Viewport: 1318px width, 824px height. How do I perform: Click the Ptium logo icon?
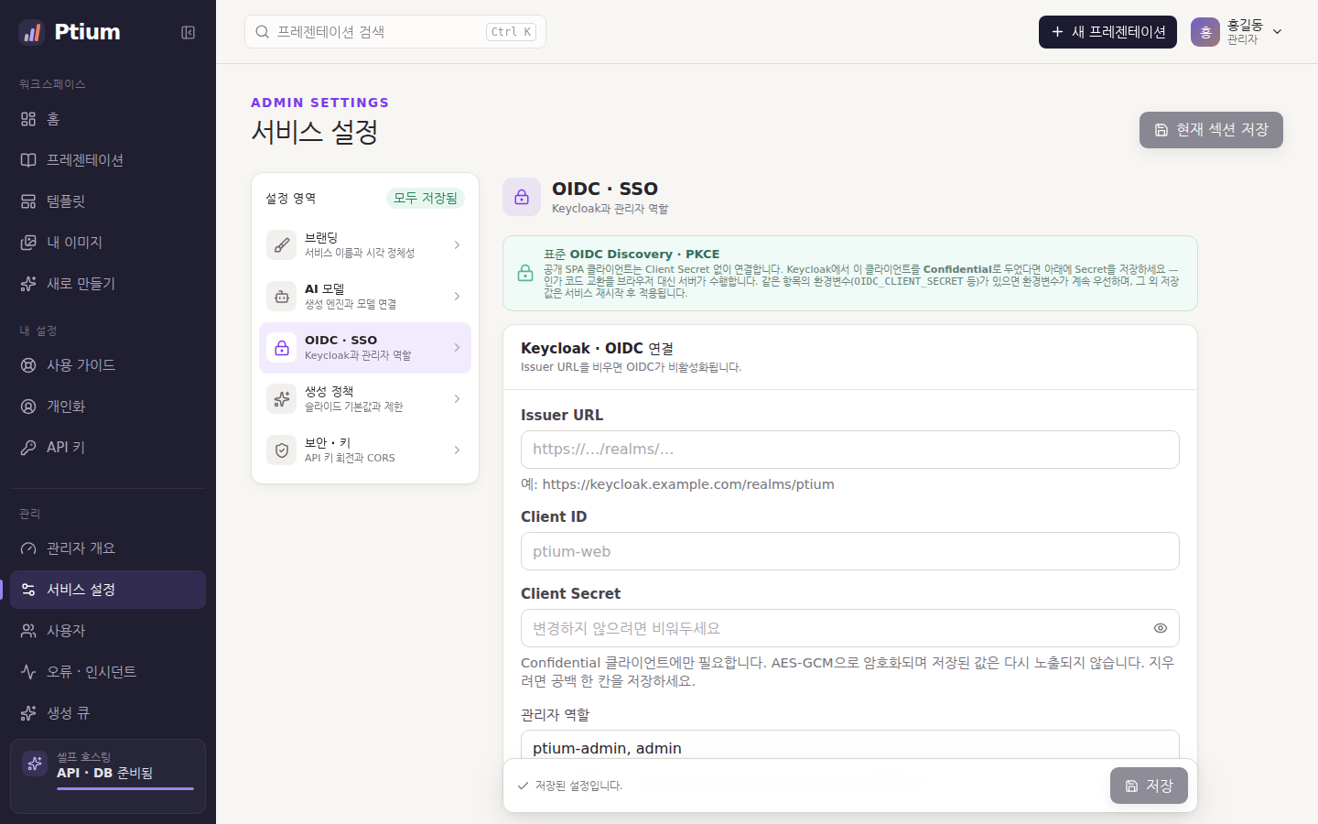point(31,32)
